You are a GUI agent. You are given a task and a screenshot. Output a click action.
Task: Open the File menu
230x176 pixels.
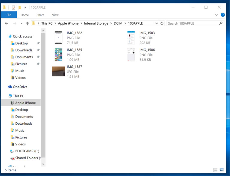pyautogui.click(x=9, y=15)
